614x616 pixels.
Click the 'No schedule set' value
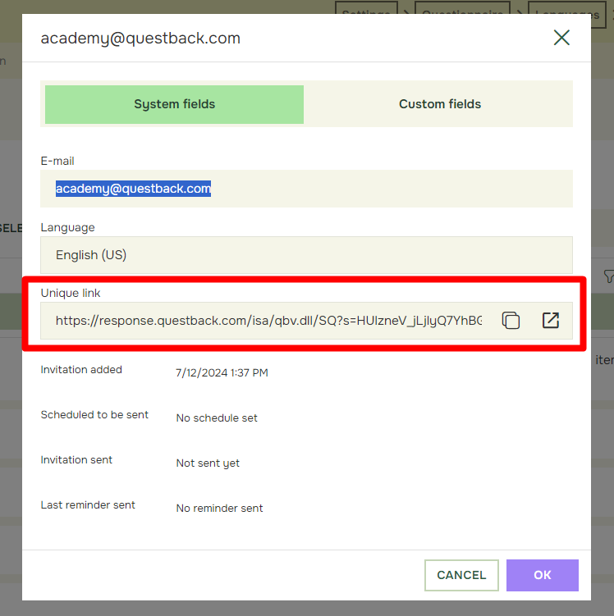pyautogui.click(x=217, y=418)
